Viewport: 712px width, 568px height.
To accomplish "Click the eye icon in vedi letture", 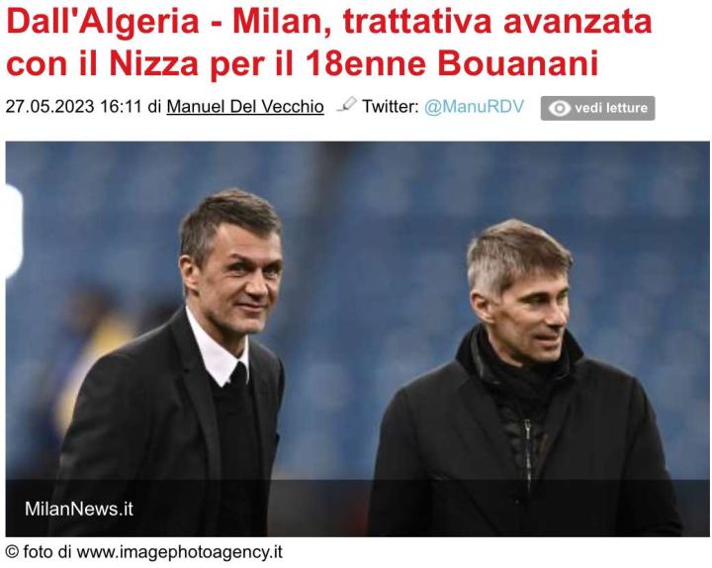I will [x=559, y=108].
